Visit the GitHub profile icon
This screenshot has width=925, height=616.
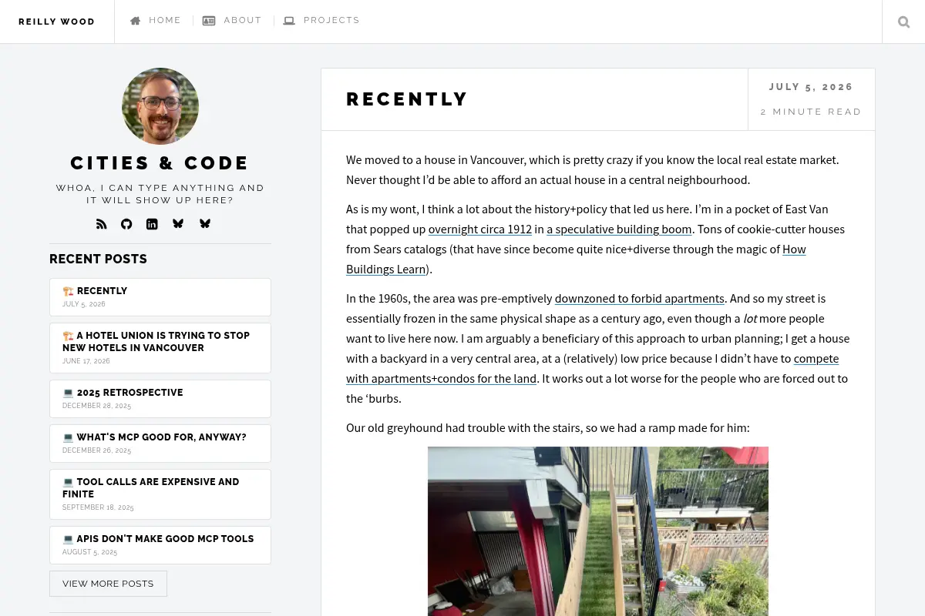coord(126,224)
